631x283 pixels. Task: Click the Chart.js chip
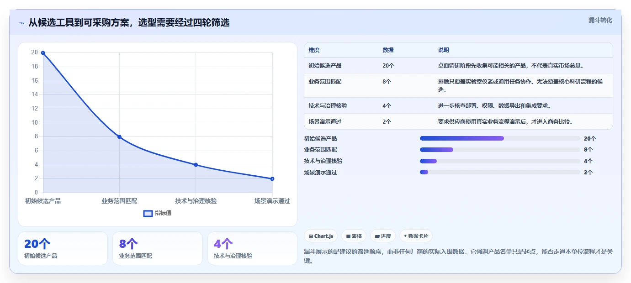point(321,236)
